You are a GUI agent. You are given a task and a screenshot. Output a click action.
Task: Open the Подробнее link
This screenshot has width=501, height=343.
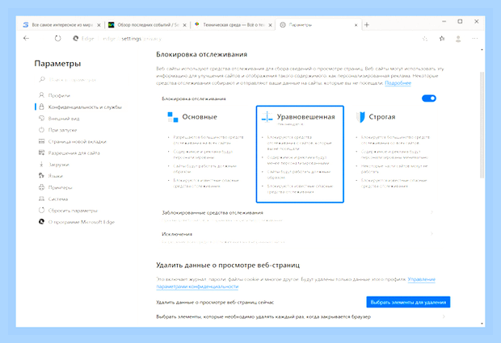[x=398, y=83]
